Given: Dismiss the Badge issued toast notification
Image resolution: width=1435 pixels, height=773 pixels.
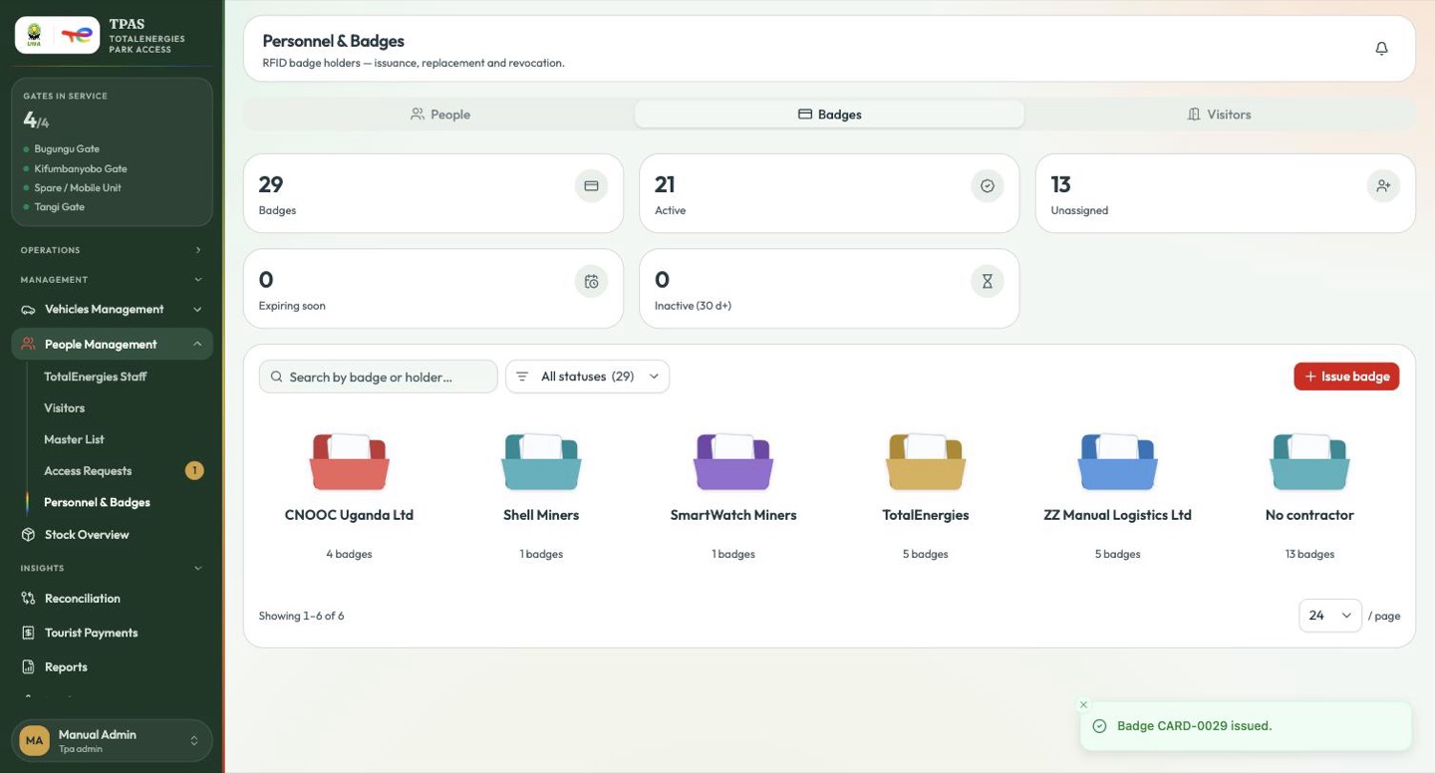Looking at the screenshot, I should coord(1084,704).
